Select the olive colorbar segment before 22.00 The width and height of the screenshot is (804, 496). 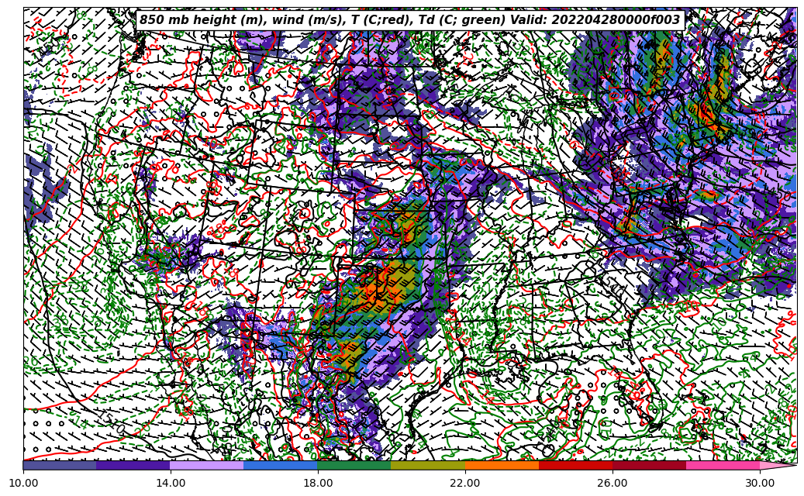pyautogui.click(x=428, y=465)
